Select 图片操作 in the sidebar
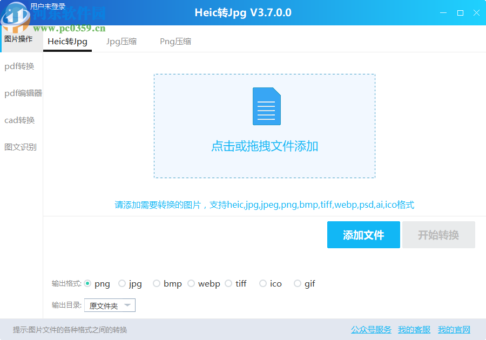486x340 pixels. (18, 38)
